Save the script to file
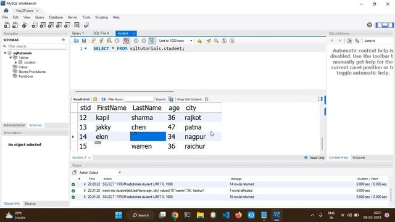The image size is (395, 222). pyautogui.click(x=84, y=41)
